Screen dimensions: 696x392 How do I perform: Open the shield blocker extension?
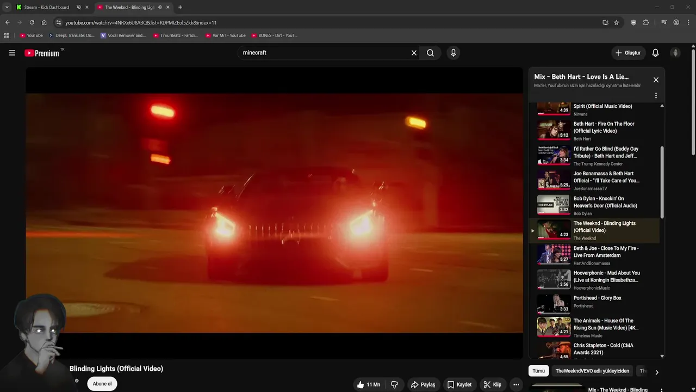633,22
